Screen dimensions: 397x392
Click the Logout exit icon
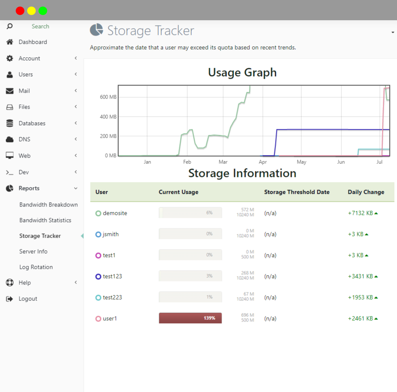tap(10, 299)
